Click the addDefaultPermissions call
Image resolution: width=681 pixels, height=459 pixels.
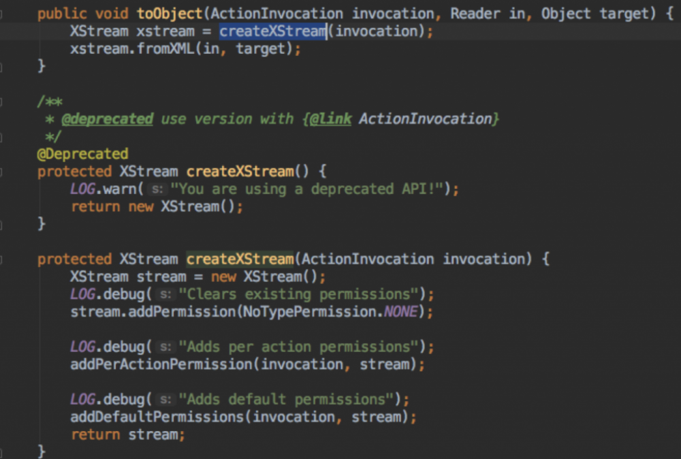(157, 417)
